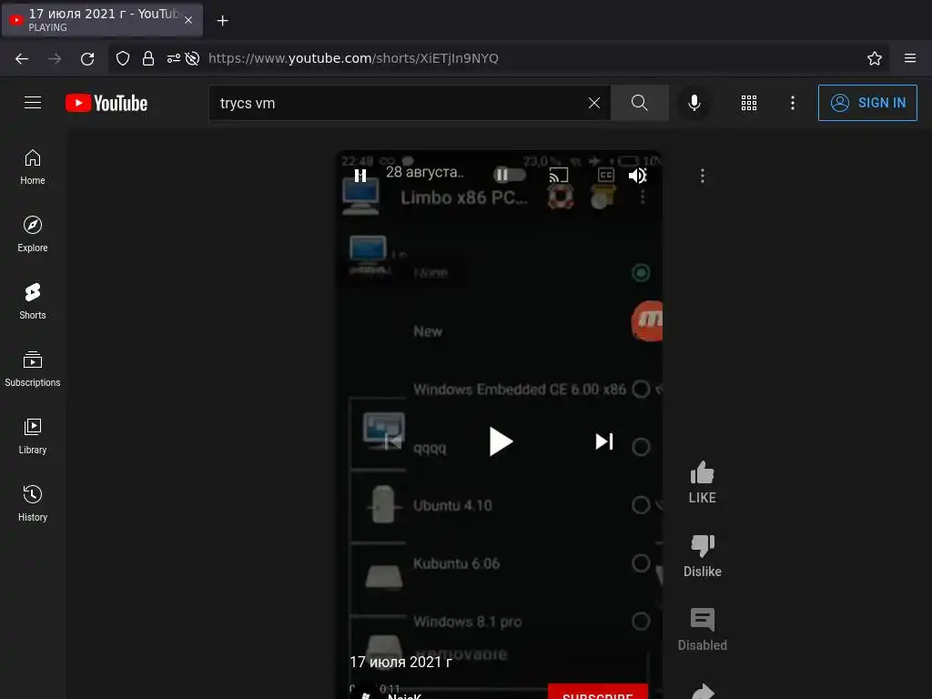The image size is (932, 699).
Task: Open the Firefox application menu
Action: [909, 58]
